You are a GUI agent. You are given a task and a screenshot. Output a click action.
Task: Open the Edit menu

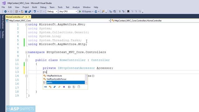10,7
